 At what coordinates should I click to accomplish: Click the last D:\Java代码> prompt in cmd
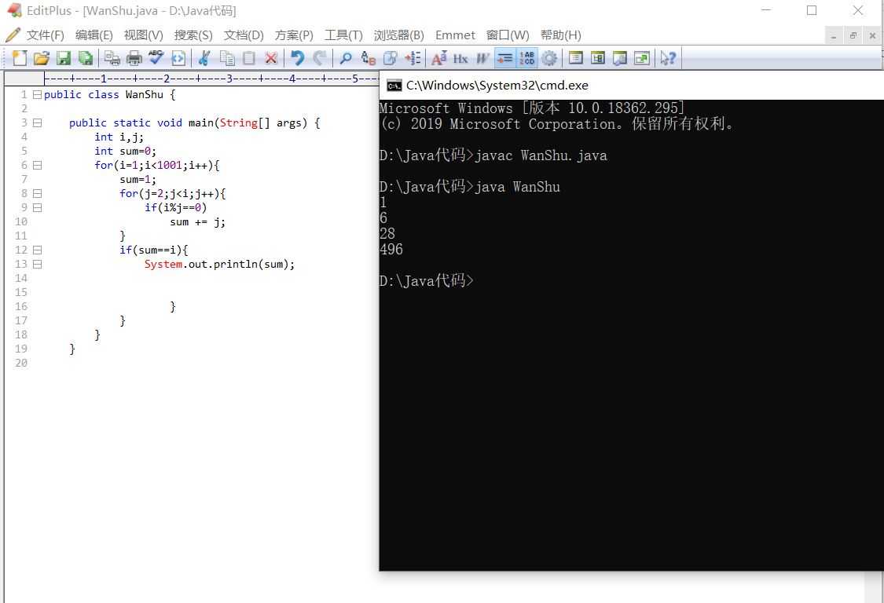[426, 280]
